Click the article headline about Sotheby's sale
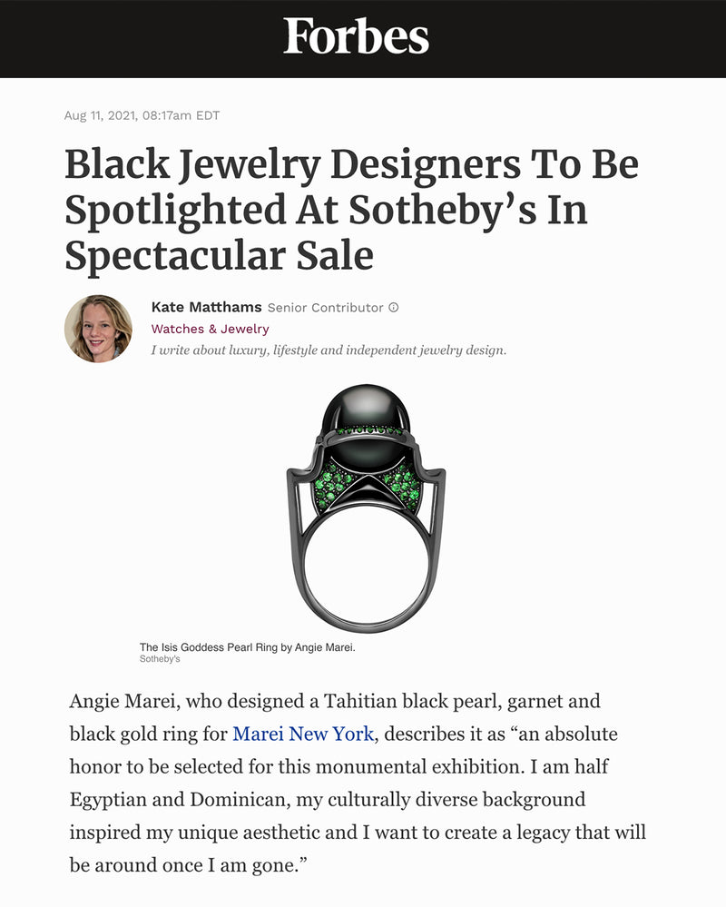726x907 pixels. [x=351, y=210]
